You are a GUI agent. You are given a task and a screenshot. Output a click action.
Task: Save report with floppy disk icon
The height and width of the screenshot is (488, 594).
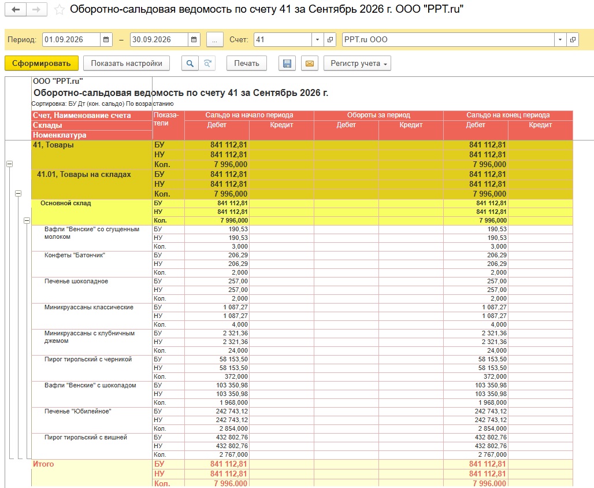[287, 64]
